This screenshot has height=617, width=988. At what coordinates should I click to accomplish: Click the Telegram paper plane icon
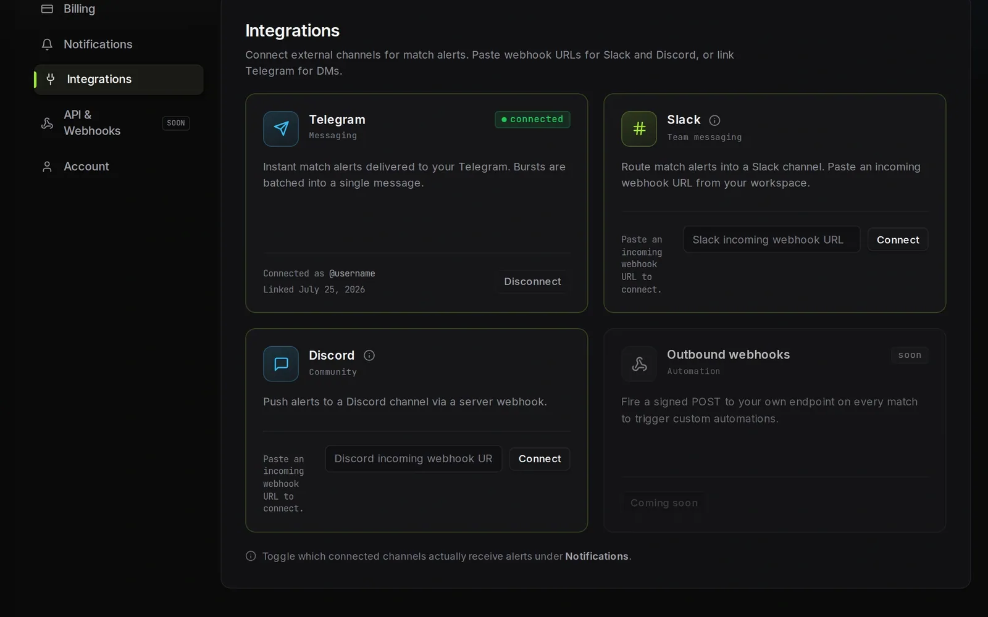click(281, 129)
